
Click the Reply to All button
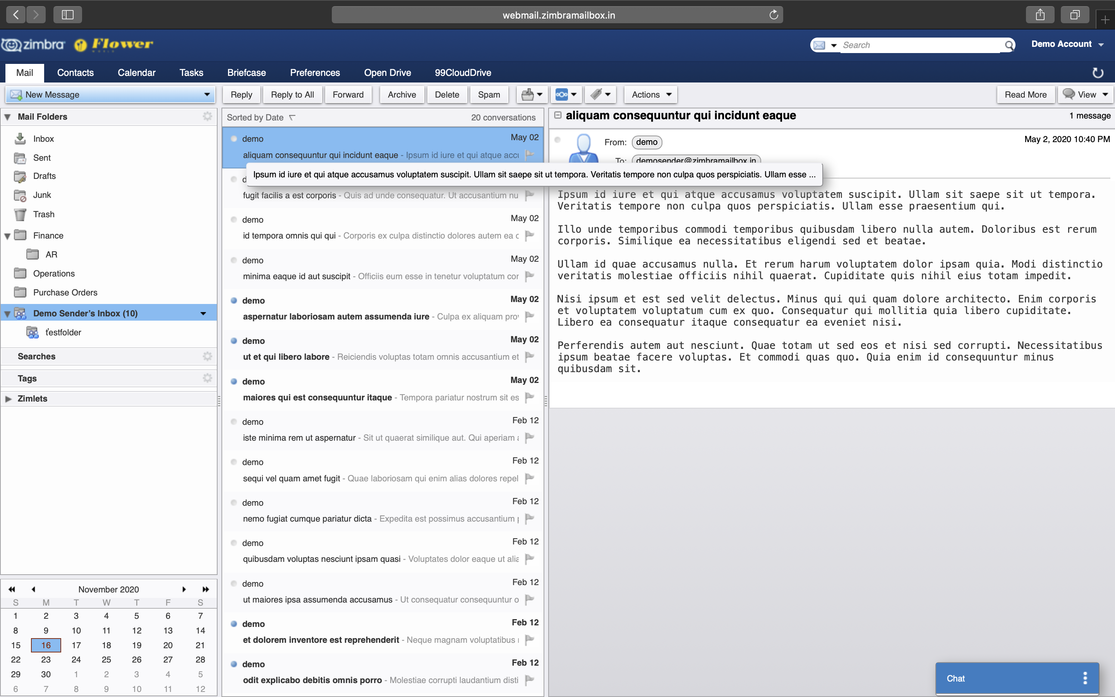pos(292,94)
